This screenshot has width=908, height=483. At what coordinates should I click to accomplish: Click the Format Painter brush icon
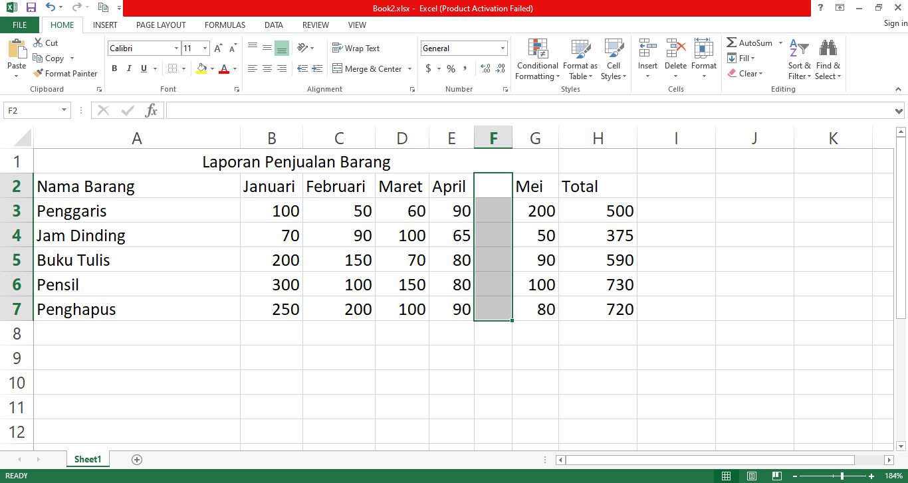(39, 74)
